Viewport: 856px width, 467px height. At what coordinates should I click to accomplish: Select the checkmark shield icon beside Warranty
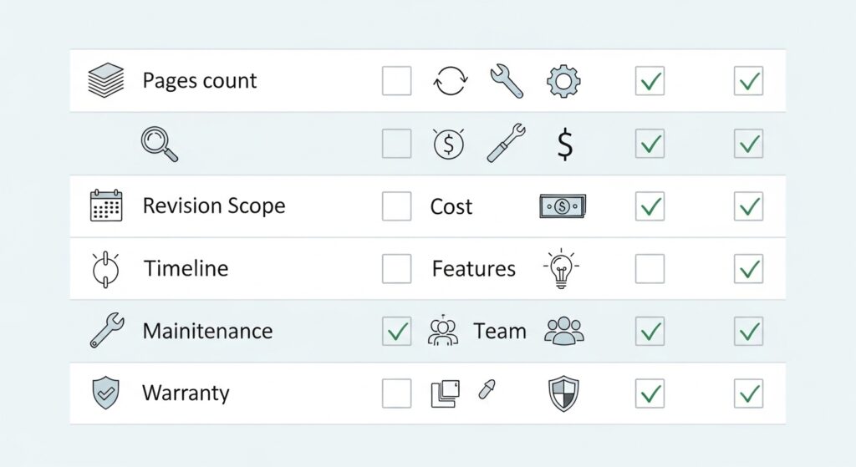click(x=106, y=393)
